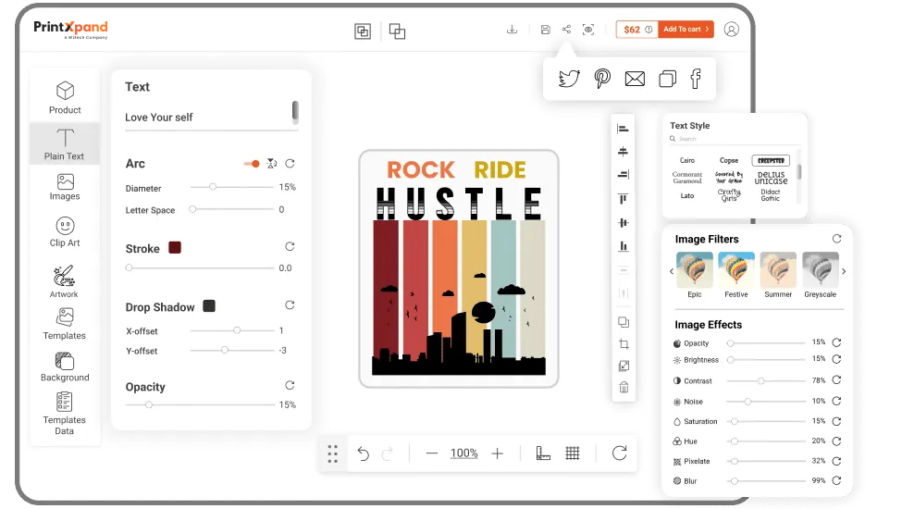Share design via Pinterest

tap(602, 79)
